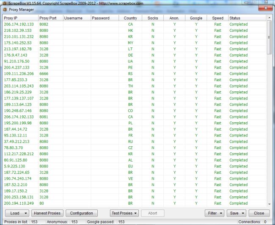The width and height of the screenshot is (275, 225).
Task: Sort by Google column header
Action: 196,18
